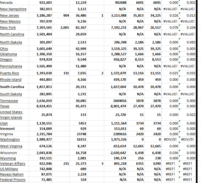Viewport: 201px width, 183px height.
Task: Select the Nevada cell
Action: (14, 2)
